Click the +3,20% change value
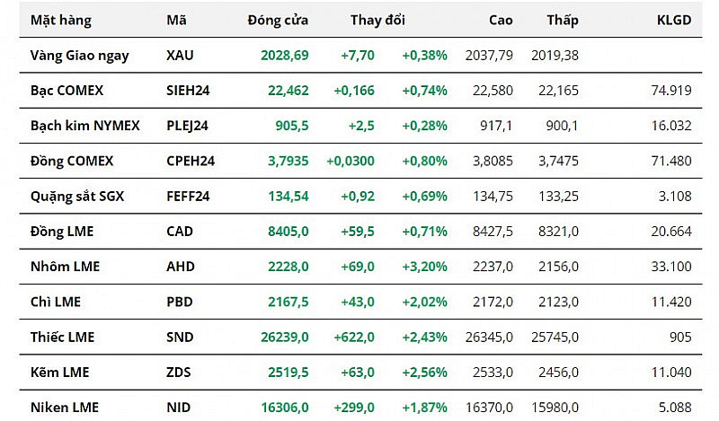The image size is (719, 421). click(424, 267)
